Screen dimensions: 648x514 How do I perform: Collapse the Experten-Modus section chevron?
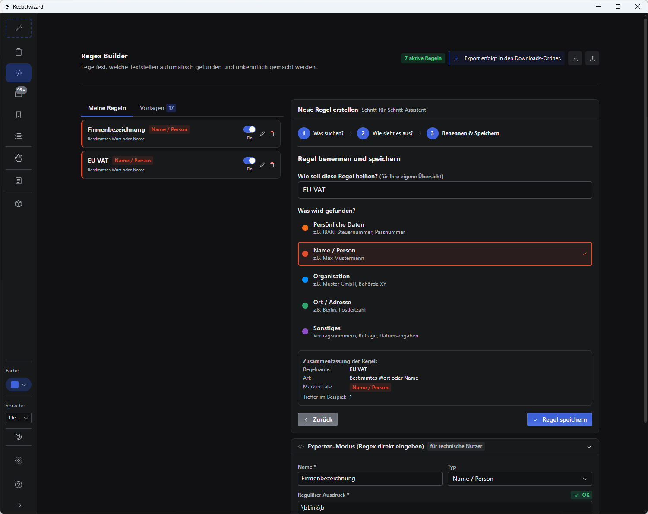click(589, 447)
